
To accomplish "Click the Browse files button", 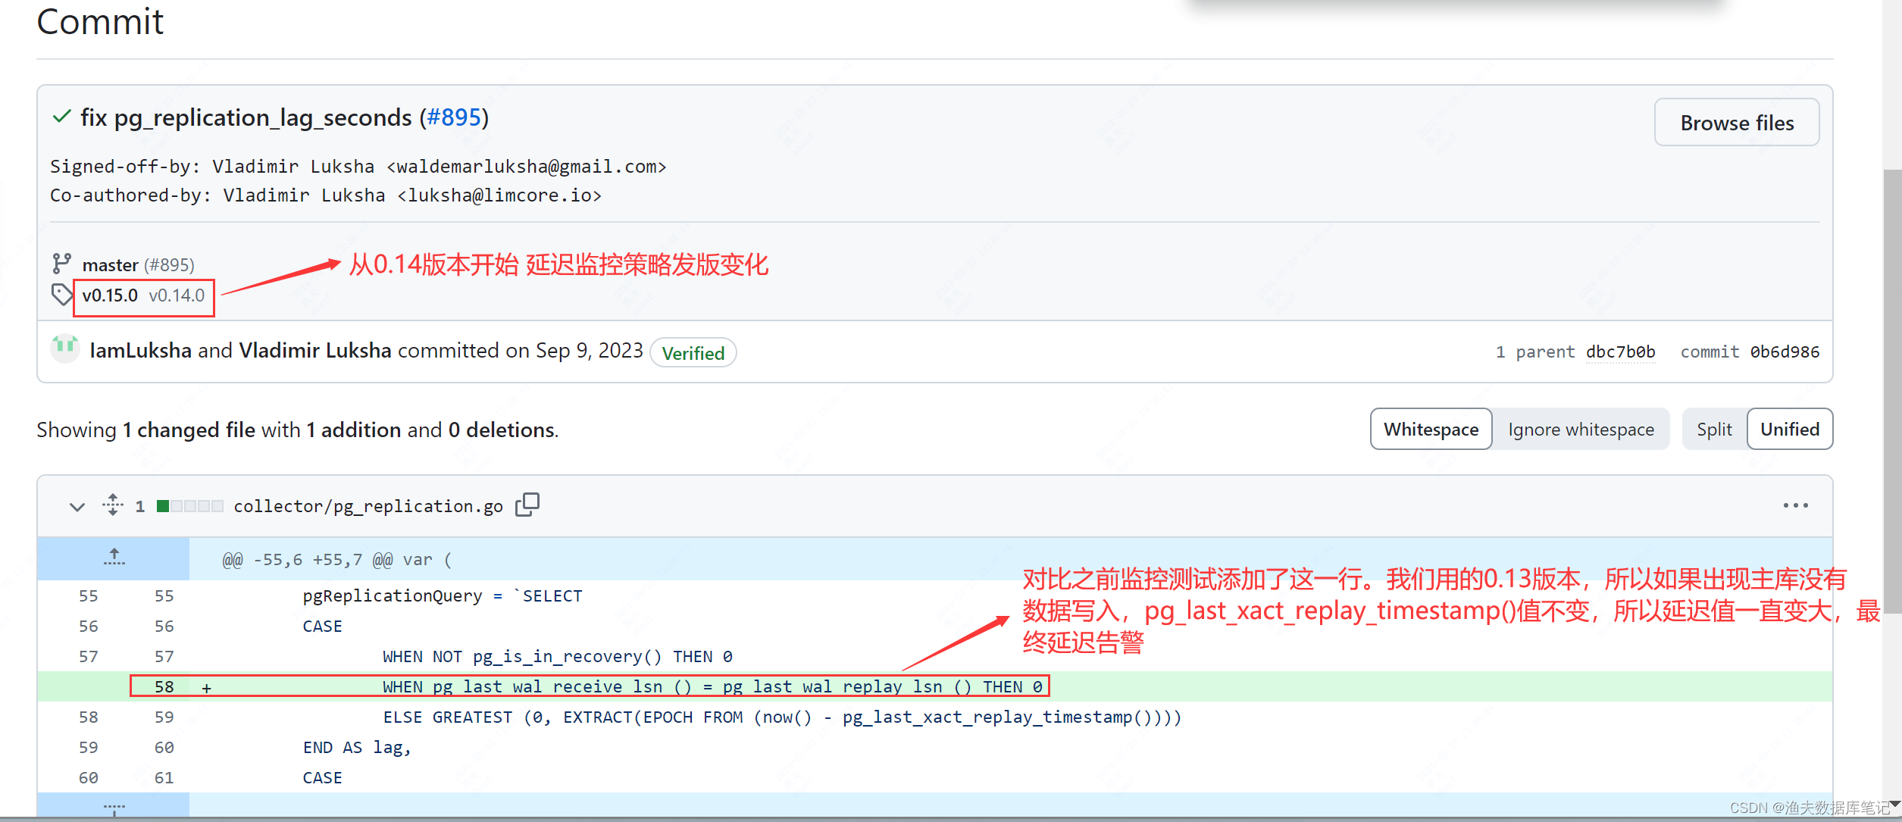I will point(1736,122).
